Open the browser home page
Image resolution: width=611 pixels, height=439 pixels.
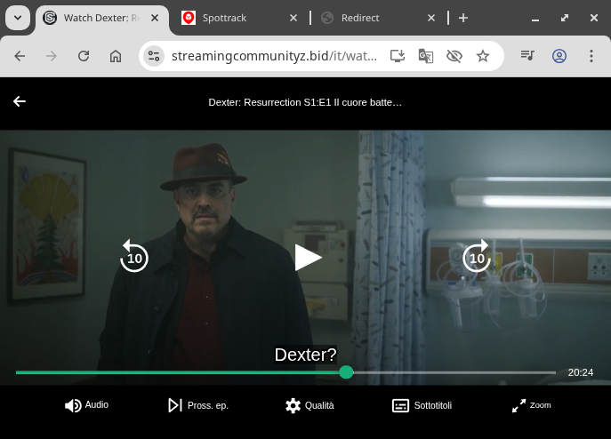pos(116,56)
